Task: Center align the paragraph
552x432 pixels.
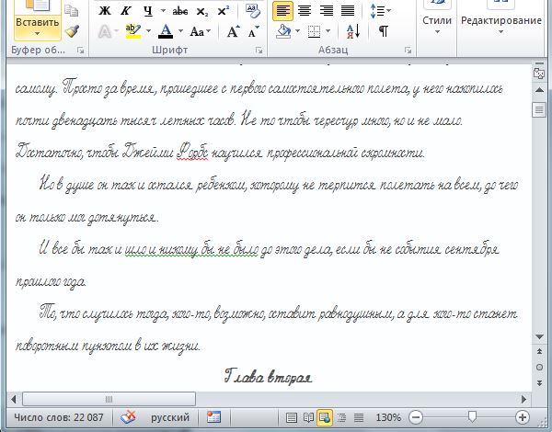Action: [305, 11]
